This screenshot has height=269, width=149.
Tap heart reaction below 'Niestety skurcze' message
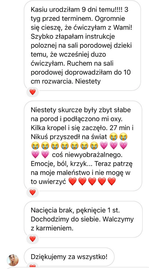[x=32, y=192]
